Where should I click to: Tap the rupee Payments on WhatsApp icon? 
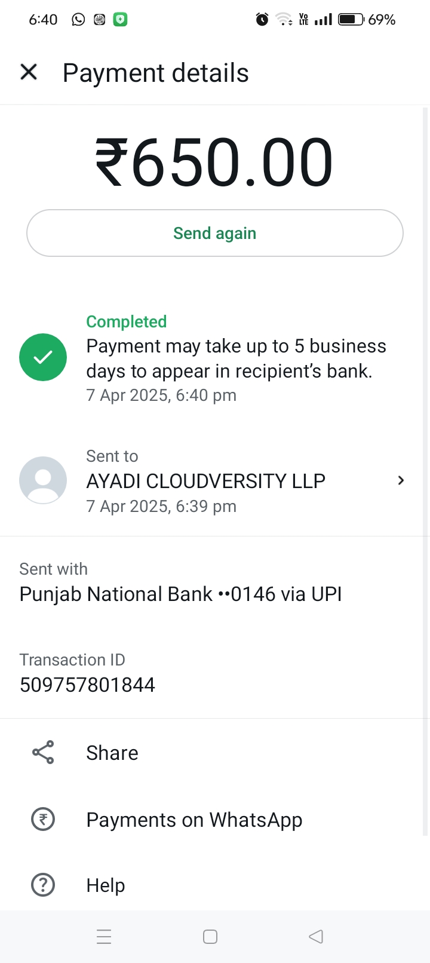(x=43, y=820)
